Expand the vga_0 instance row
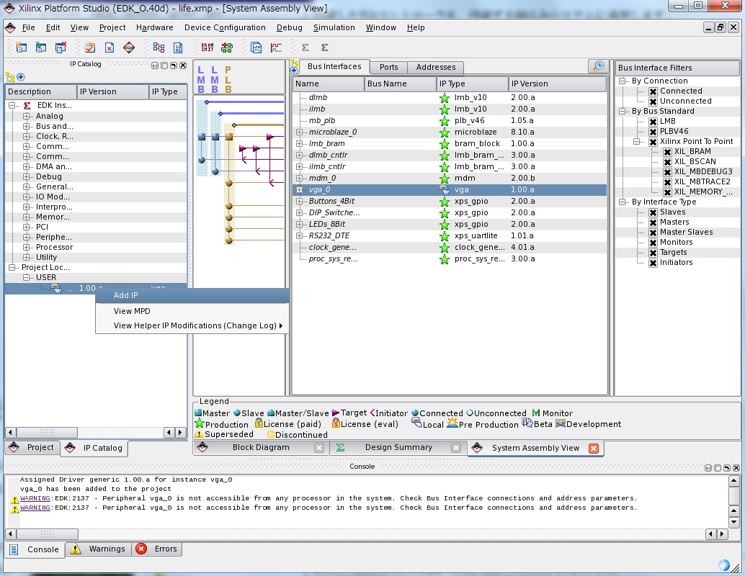 coord(299,189)
